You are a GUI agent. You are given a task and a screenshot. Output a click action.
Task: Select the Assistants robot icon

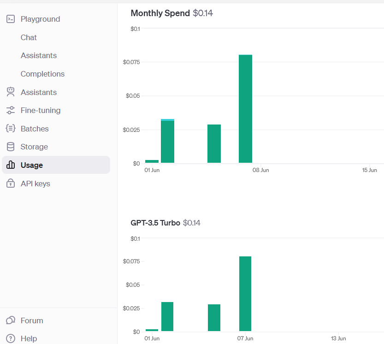11,92
